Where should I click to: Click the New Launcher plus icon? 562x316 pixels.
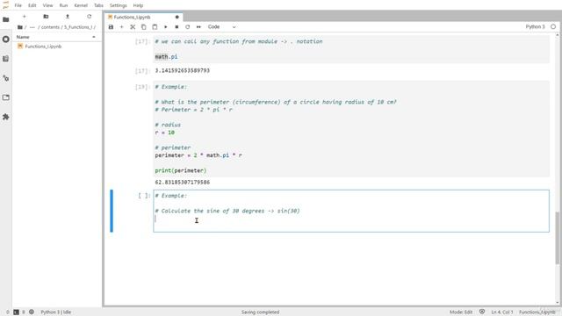click(x=25, y=17)
